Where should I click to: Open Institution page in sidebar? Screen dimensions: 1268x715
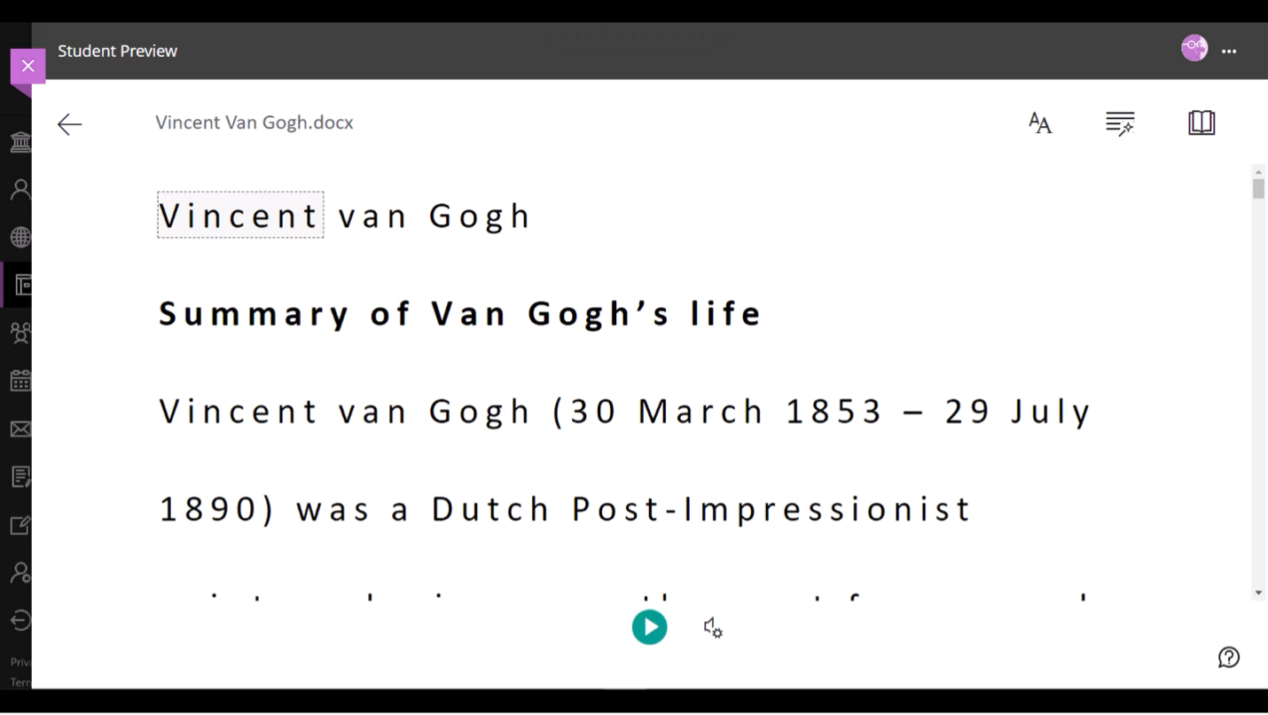(x=20, y=142)
